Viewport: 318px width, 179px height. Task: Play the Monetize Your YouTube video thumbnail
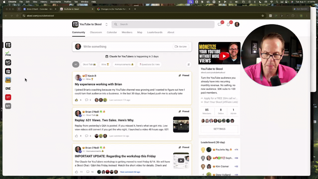coord(220,53)
